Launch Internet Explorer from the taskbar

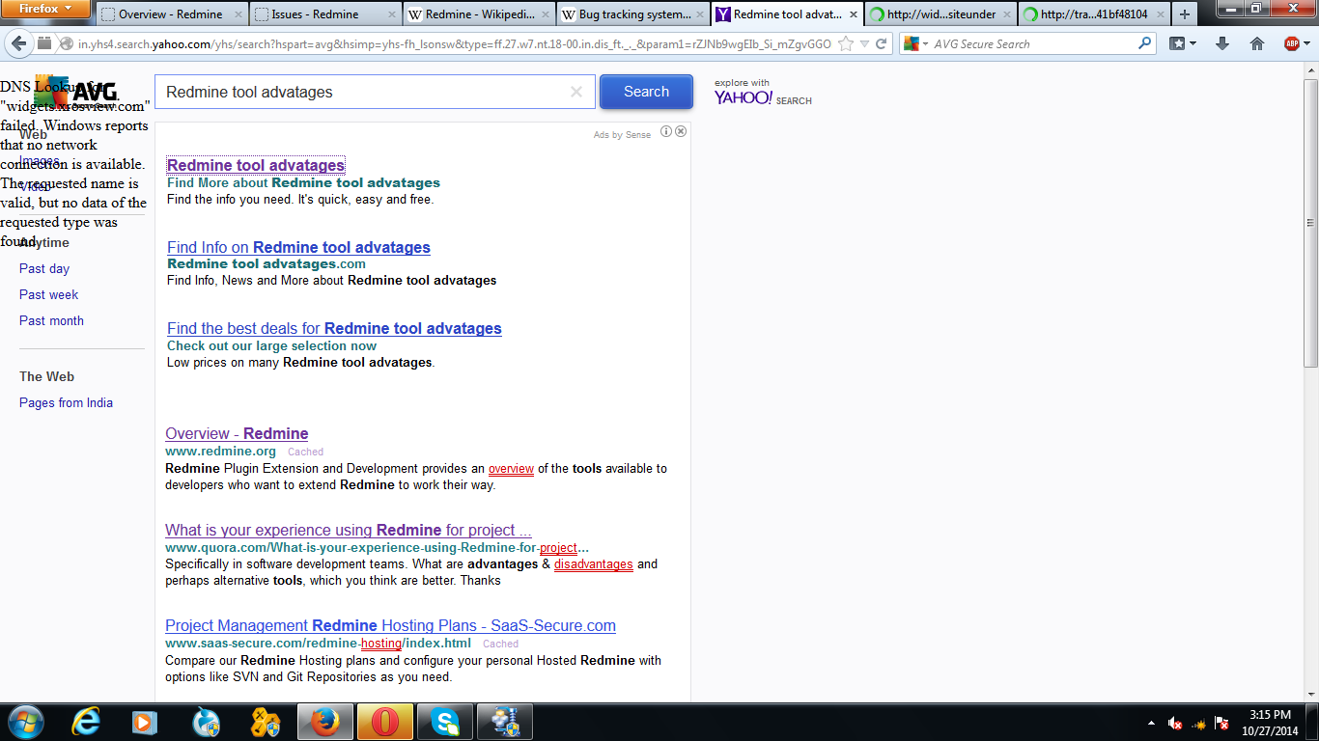click(x=87, y=722)
